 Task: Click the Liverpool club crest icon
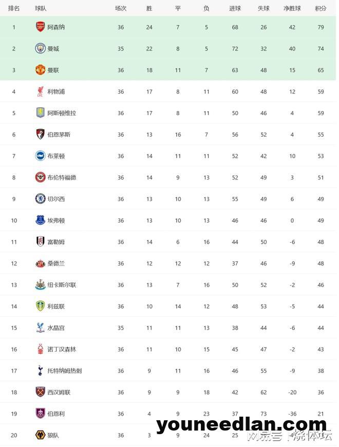coord(40,92)
